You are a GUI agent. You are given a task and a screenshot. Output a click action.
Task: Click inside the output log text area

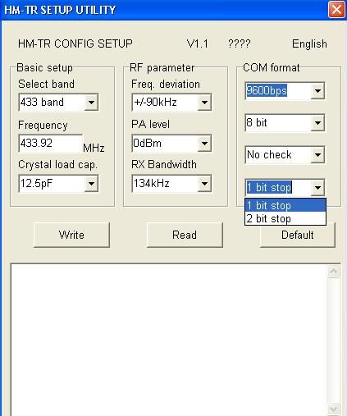pos(169,340)
